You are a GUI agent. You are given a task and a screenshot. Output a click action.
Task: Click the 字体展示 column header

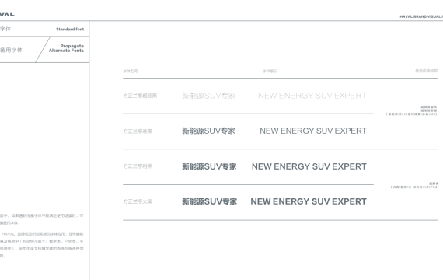coord(270,71)
